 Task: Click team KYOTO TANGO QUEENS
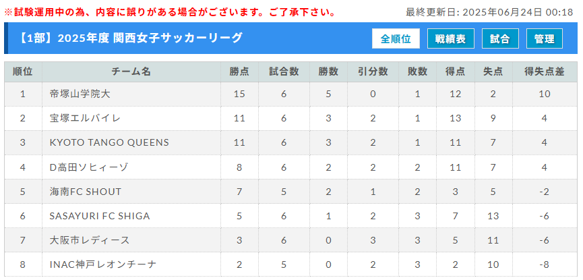(109, 142)
